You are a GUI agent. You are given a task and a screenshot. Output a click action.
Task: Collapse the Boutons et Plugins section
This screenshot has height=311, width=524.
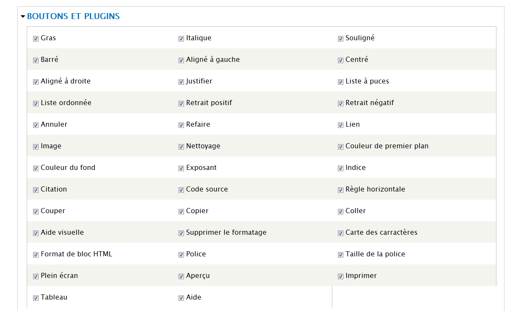pyautogui.click(x=23, y=17)
